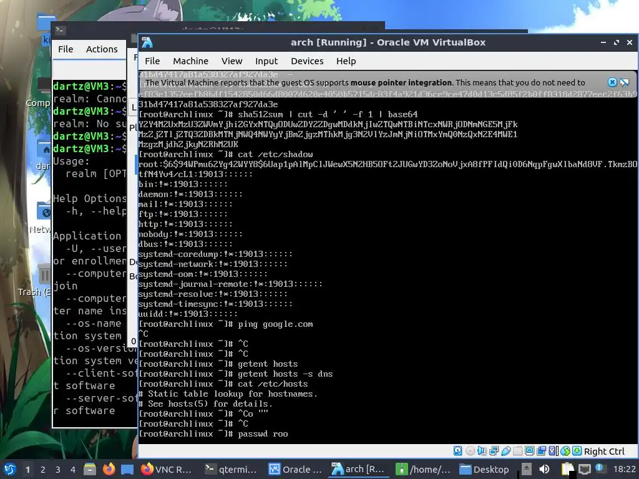This screenshot has height=479, width=639.
Task: Switch to VNC Firefox window in taskbar
Action: click(165, 469)
